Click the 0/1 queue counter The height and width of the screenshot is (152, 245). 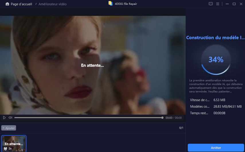tap(181, 128)
